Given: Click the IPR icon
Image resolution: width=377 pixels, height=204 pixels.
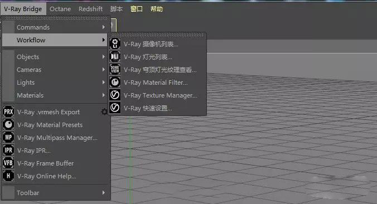Looking at the screenshot, I should [8, 150].
